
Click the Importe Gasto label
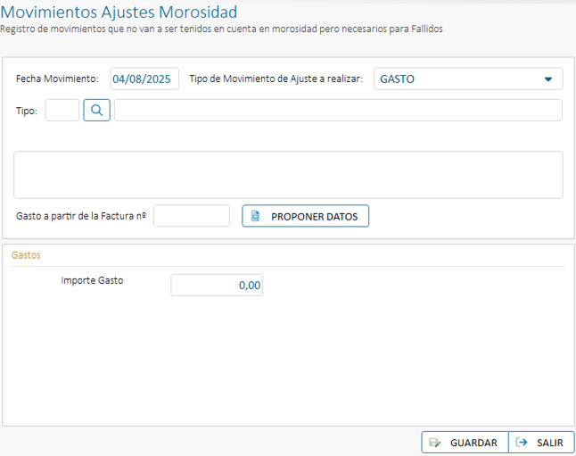[x=92, y=280]
